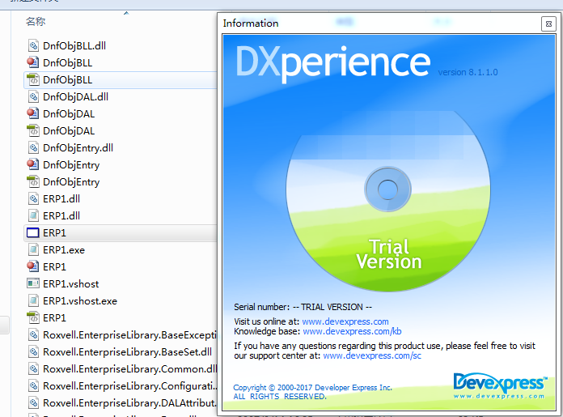Click the Roxvell.EnterpriseLibrary.Configurati icon
This screenshot has width=563, height=417.
pyautogui.click(x=33, y=385)
